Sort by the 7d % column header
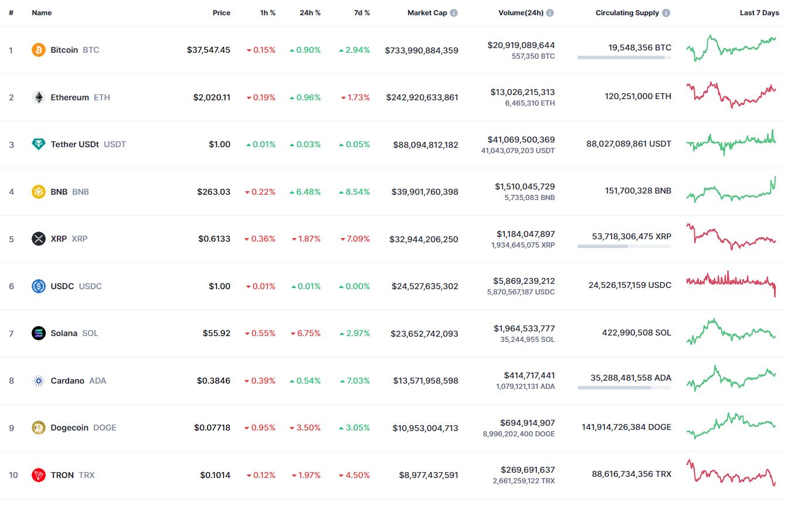 click(362, 13)
